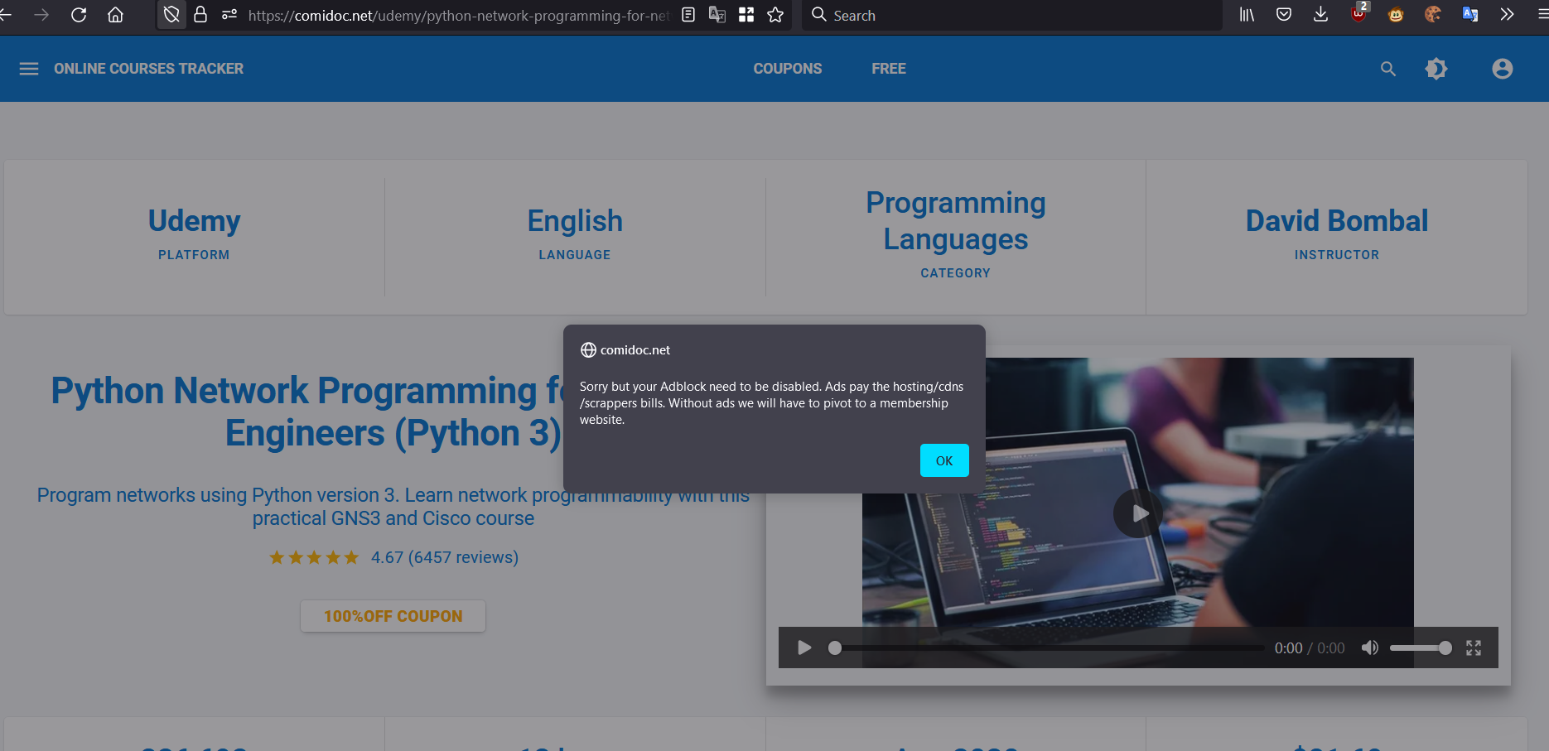Open the FREE menu item
Image resolution: width=1549 pixels, height=751 pixels.
tap(889, 69)
